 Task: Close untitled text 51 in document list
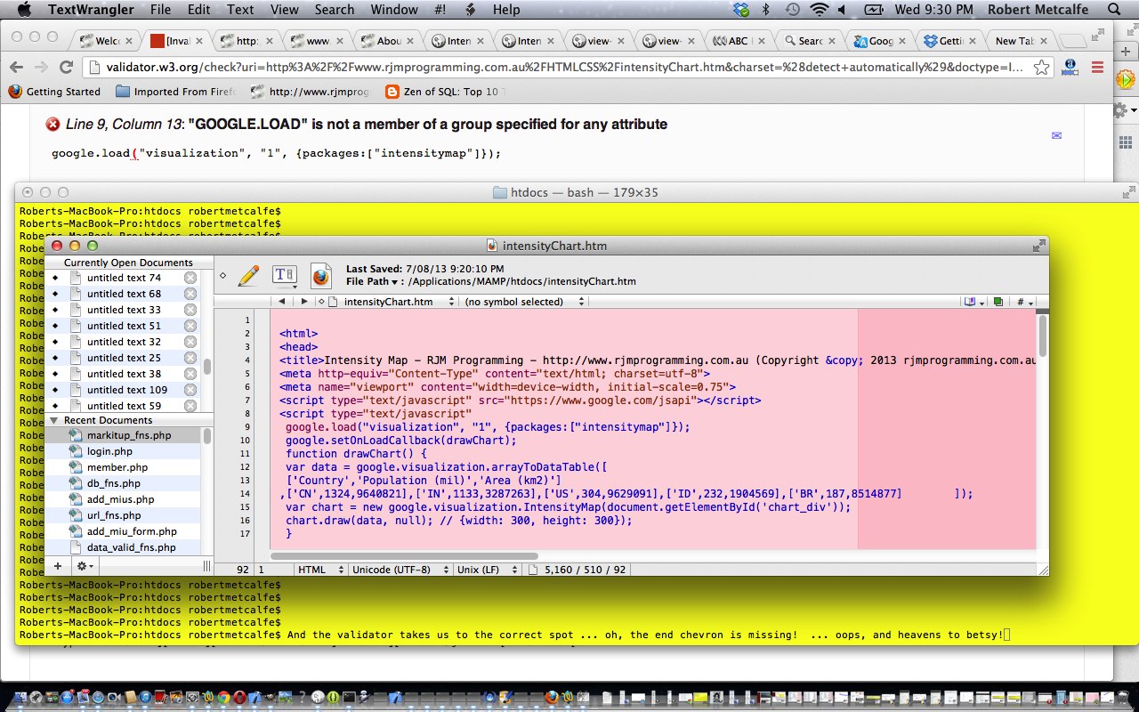click(x=190, y=326)
